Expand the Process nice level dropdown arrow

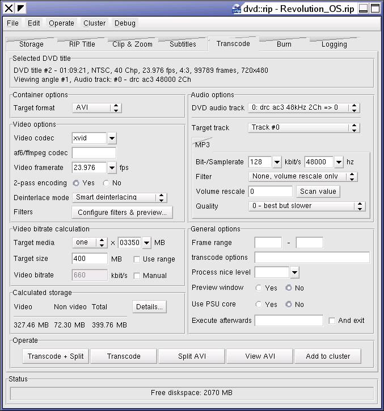[x=294, y=272]
